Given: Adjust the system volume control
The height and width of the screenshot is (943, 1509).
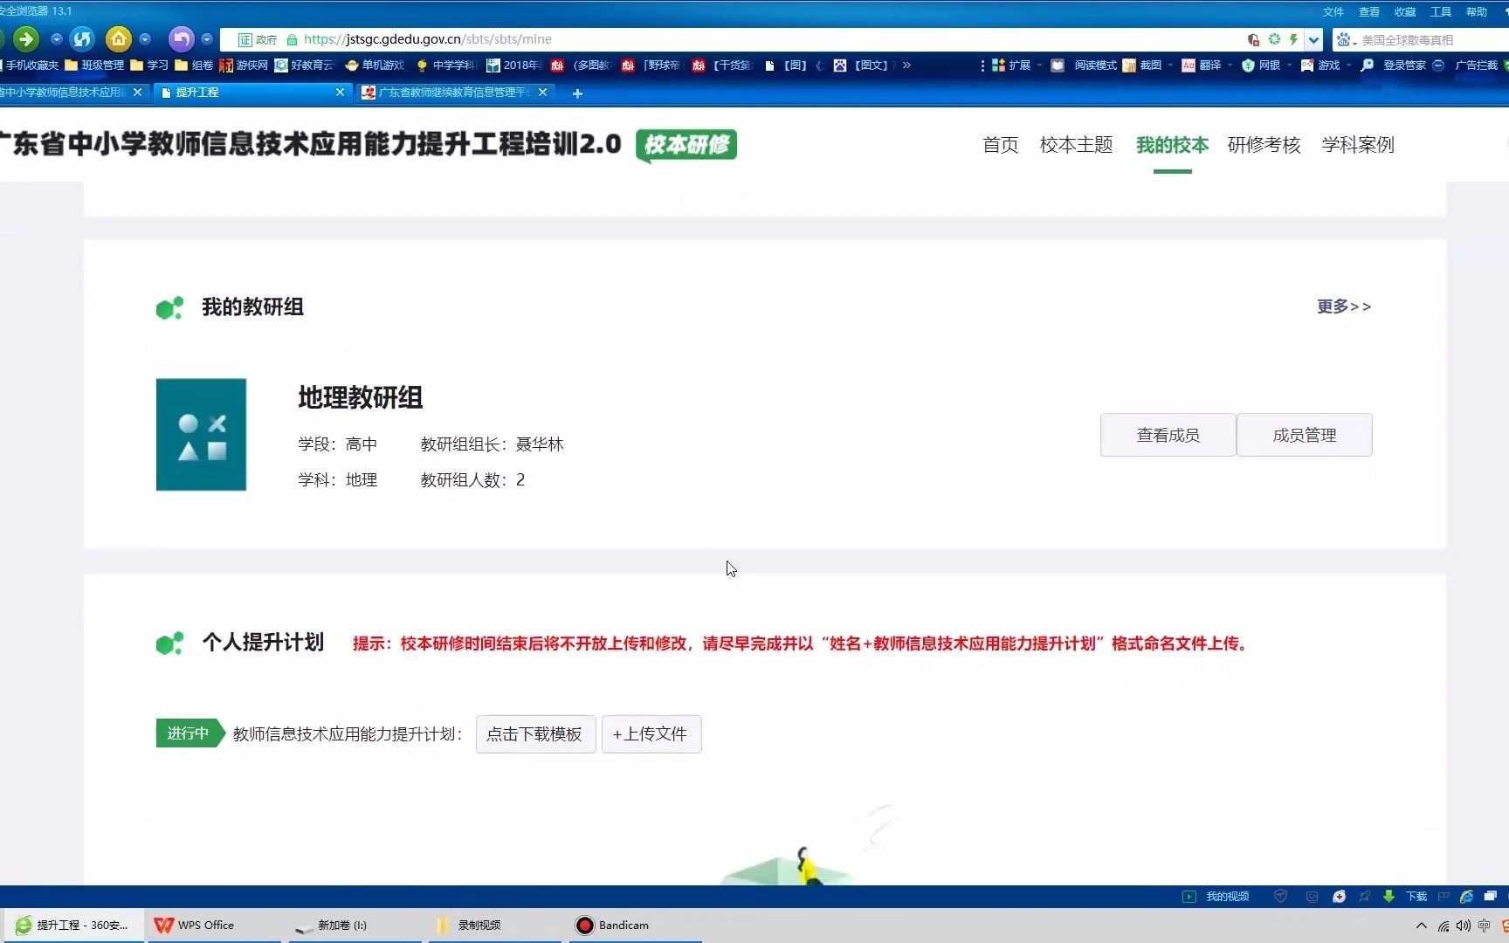Looking at the screenshot, I should [x=1464, y=926].
